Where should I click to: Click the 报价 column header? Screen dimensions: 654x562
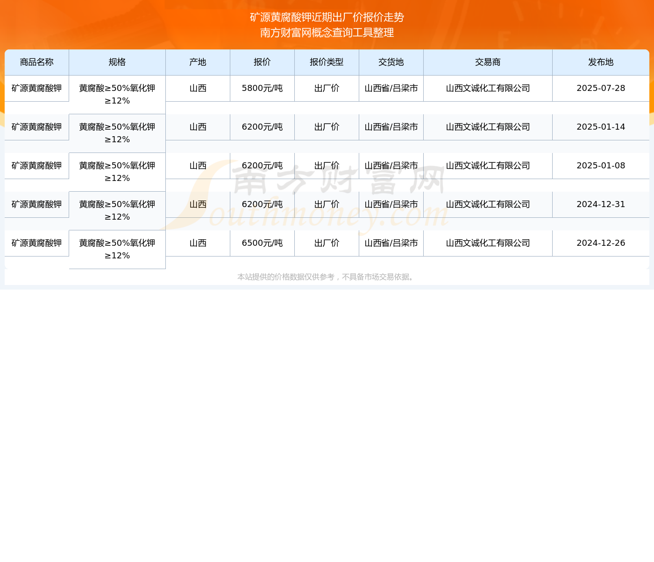click(263, 62)
